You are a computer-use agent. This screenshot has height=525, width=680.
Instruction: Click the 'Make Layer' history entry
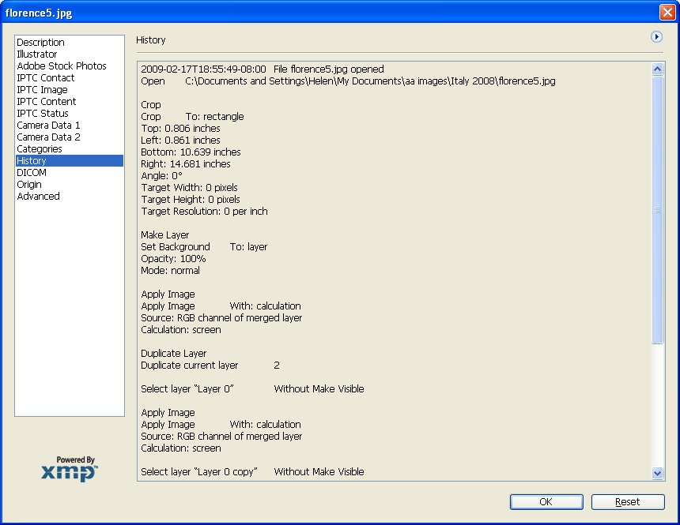tap(164, 235)
